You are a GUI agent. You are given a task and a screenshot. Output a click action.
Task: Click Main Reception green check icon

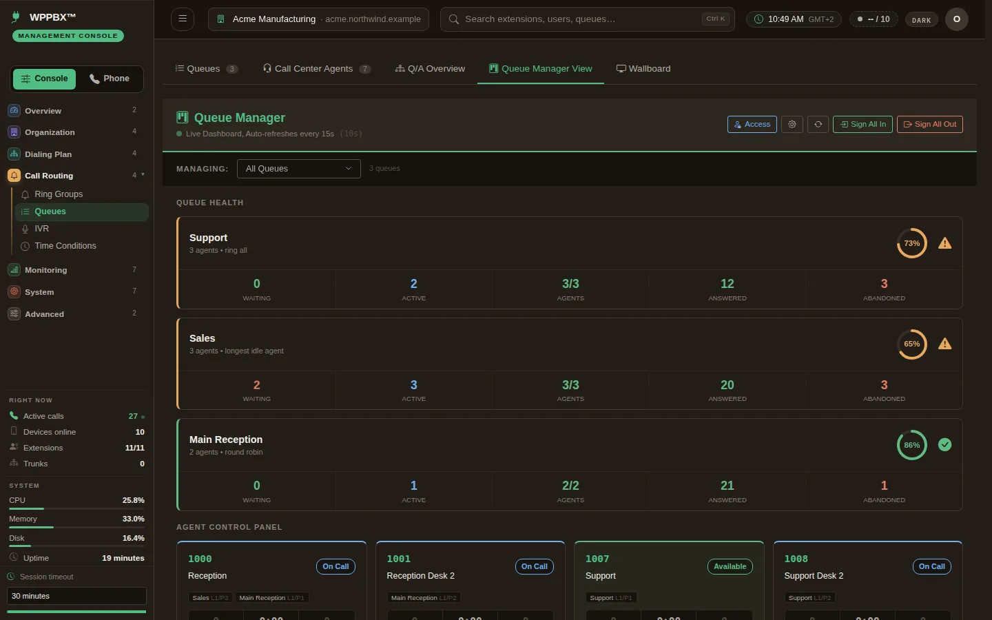click(x=945, y=445)
